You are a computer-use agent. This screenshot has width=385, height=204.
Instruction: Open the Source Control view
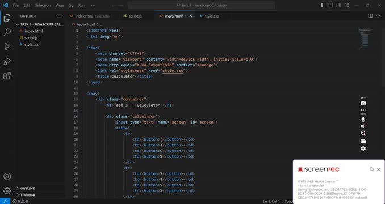(x=7, y=46)
